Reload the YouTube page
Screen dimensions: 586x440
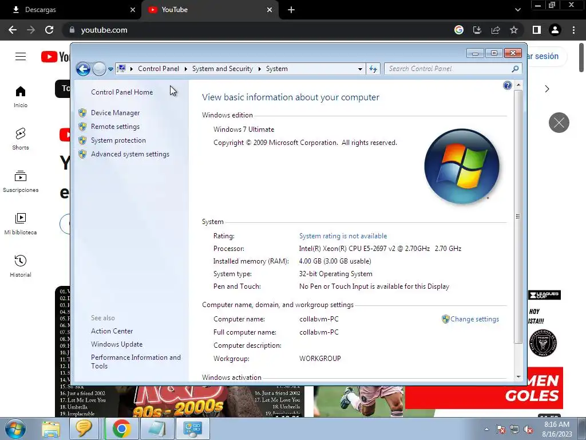pyautogui.click(x=49, y=30)
